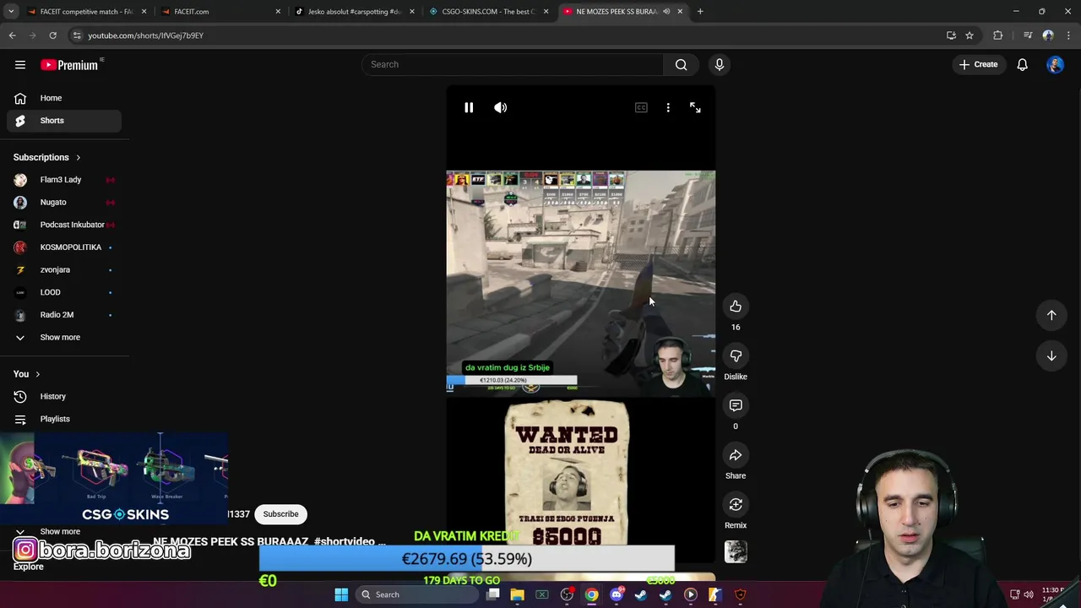Select Shorts in sidebar
Viewport: 1081px width, 608px height.
[64, 120]
